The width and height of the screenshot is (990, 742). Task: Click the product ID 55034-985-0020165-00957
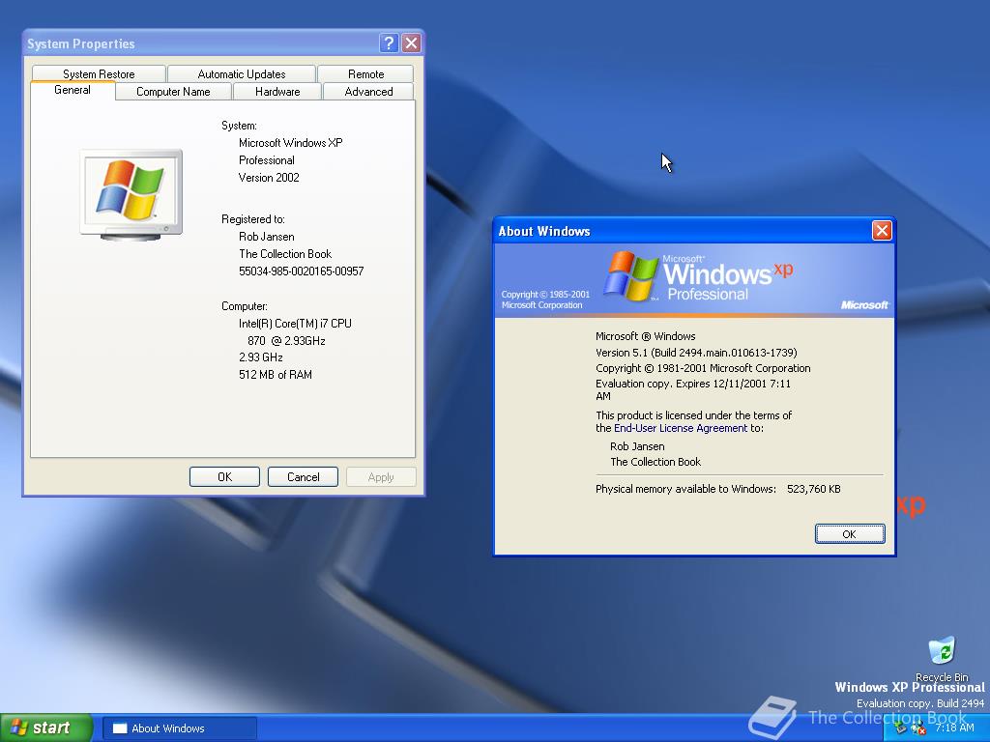point(302,271)
